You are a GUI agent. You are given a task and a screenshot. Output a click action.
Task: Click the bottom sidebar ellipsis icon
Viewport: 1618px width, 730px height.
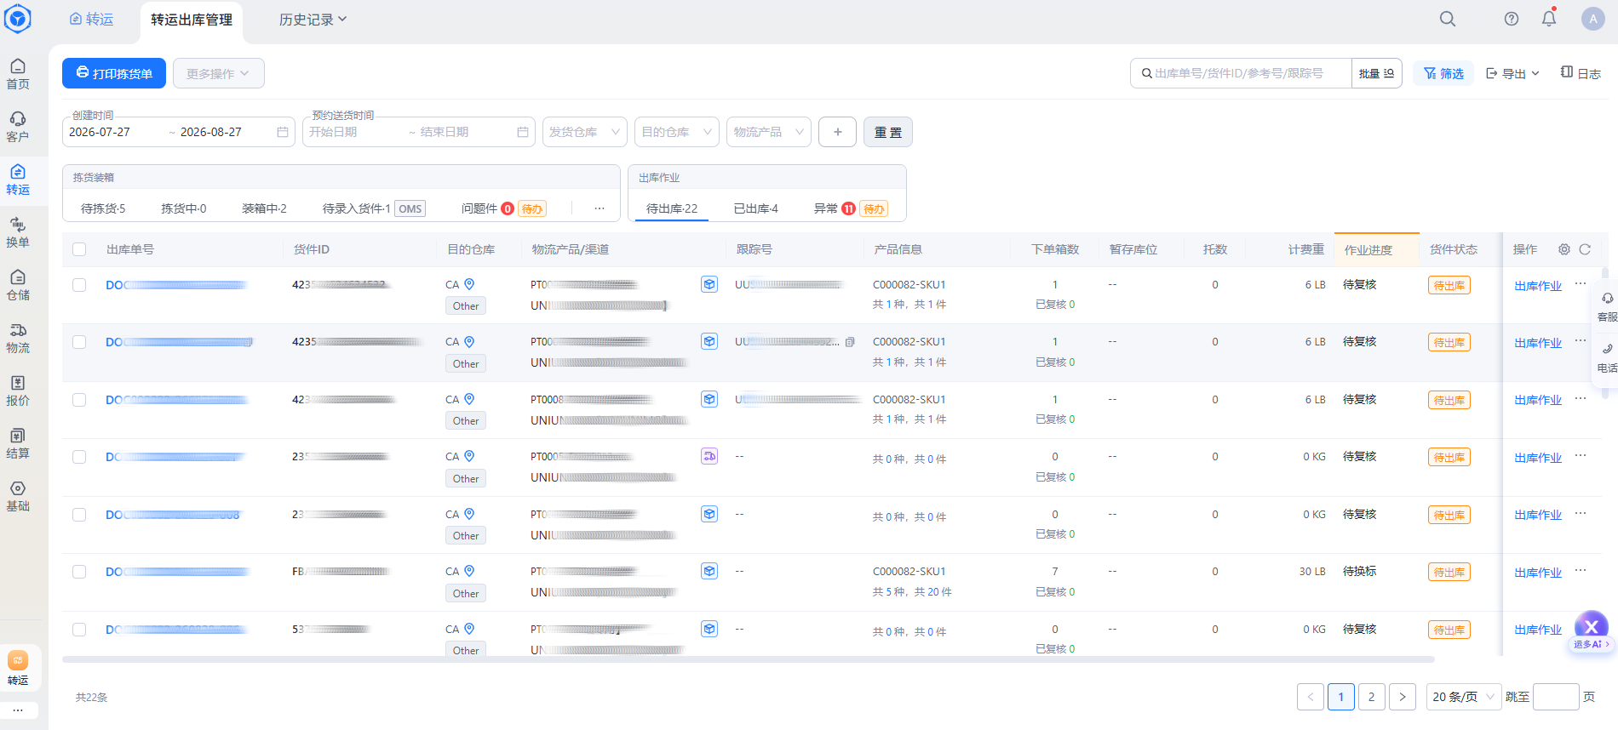coord(18,710)
